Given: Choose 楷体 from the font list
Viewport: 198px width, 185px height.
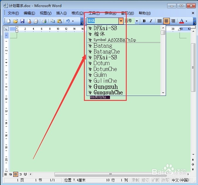Looking at the screenshot, I should 124,34.
